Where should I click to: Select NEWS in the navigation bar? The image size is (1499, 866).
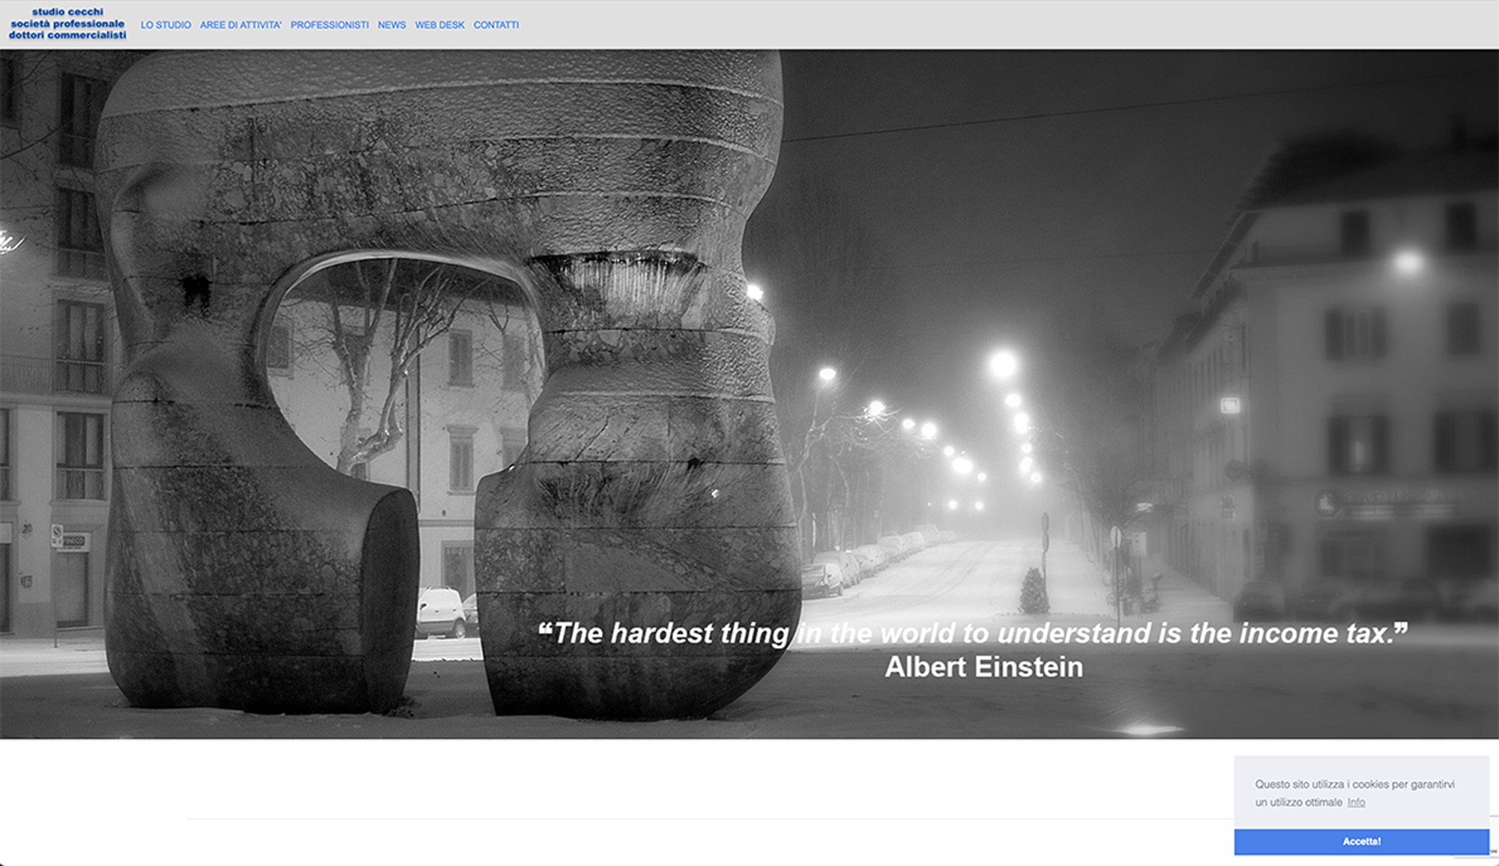pyautogui.click(x=391, y=25)
